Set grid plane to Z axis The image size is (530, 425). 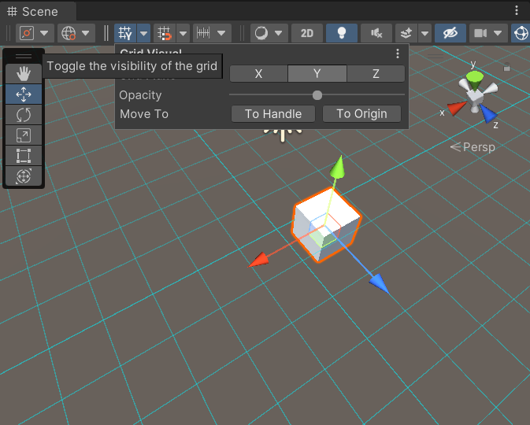(x=376, y=74)
